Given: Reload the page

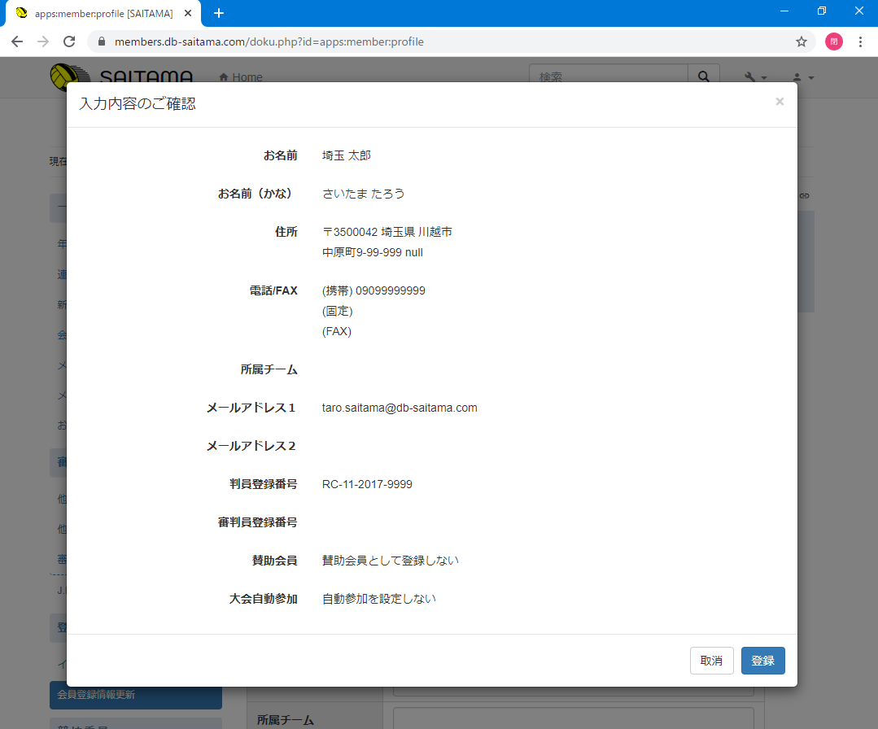Looking at the screenshot, I should pos(69,41).
